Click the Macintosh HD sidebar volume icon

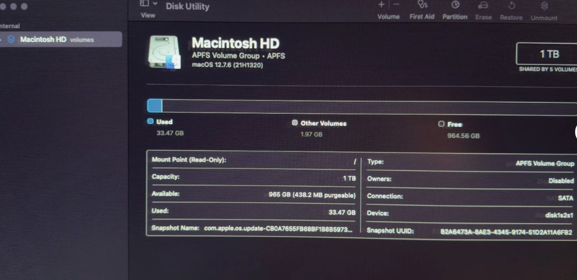(x=11, y=39)
